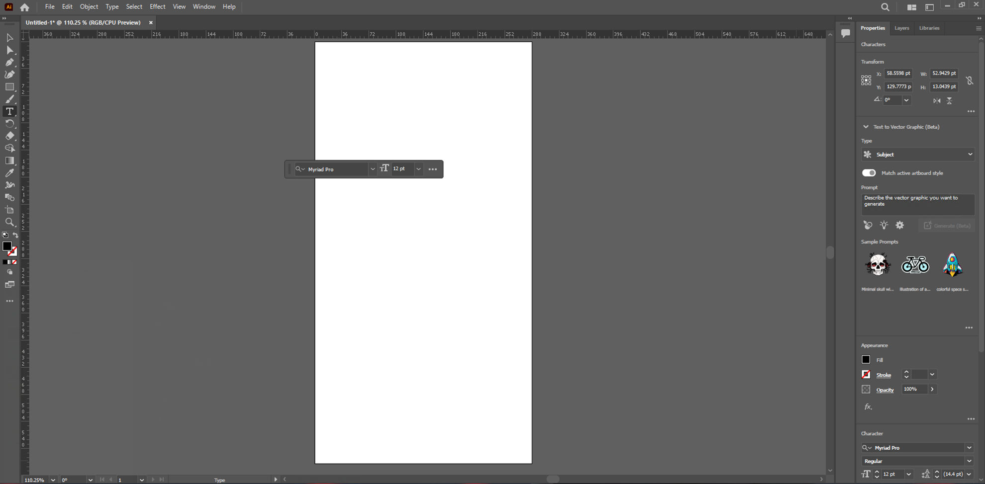This screenshot has height=484, width=985.
Task: Select the Direct Selection tool
Action: [9, 50]
